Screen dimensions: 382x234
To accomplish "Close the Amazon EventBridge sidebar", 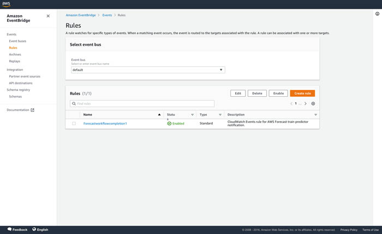I will pyautogui.click(x=48, y=16).
